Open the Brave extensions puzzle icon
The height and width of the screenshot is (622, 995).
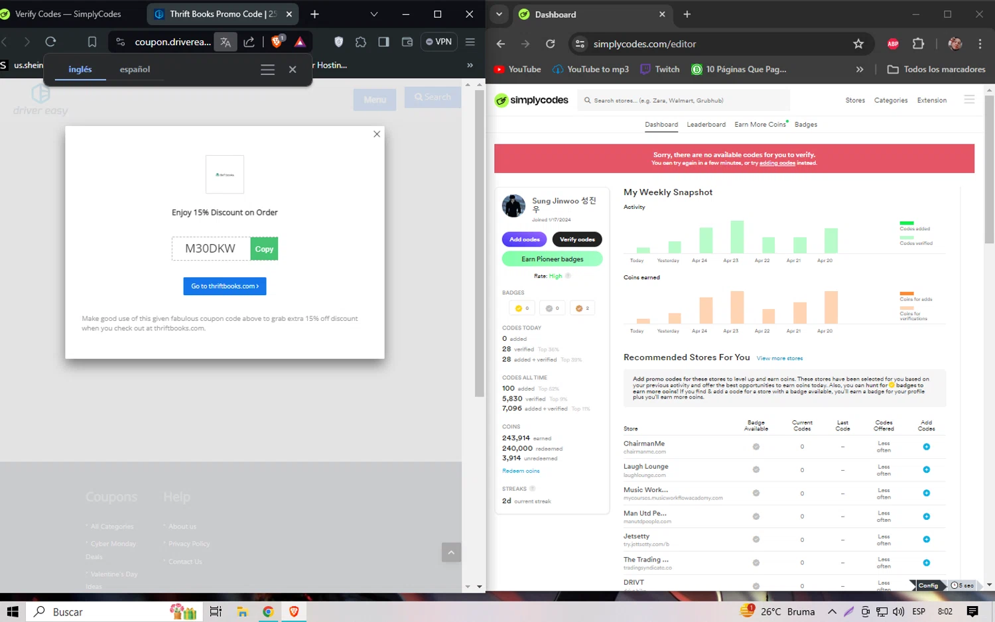point(361,42)
